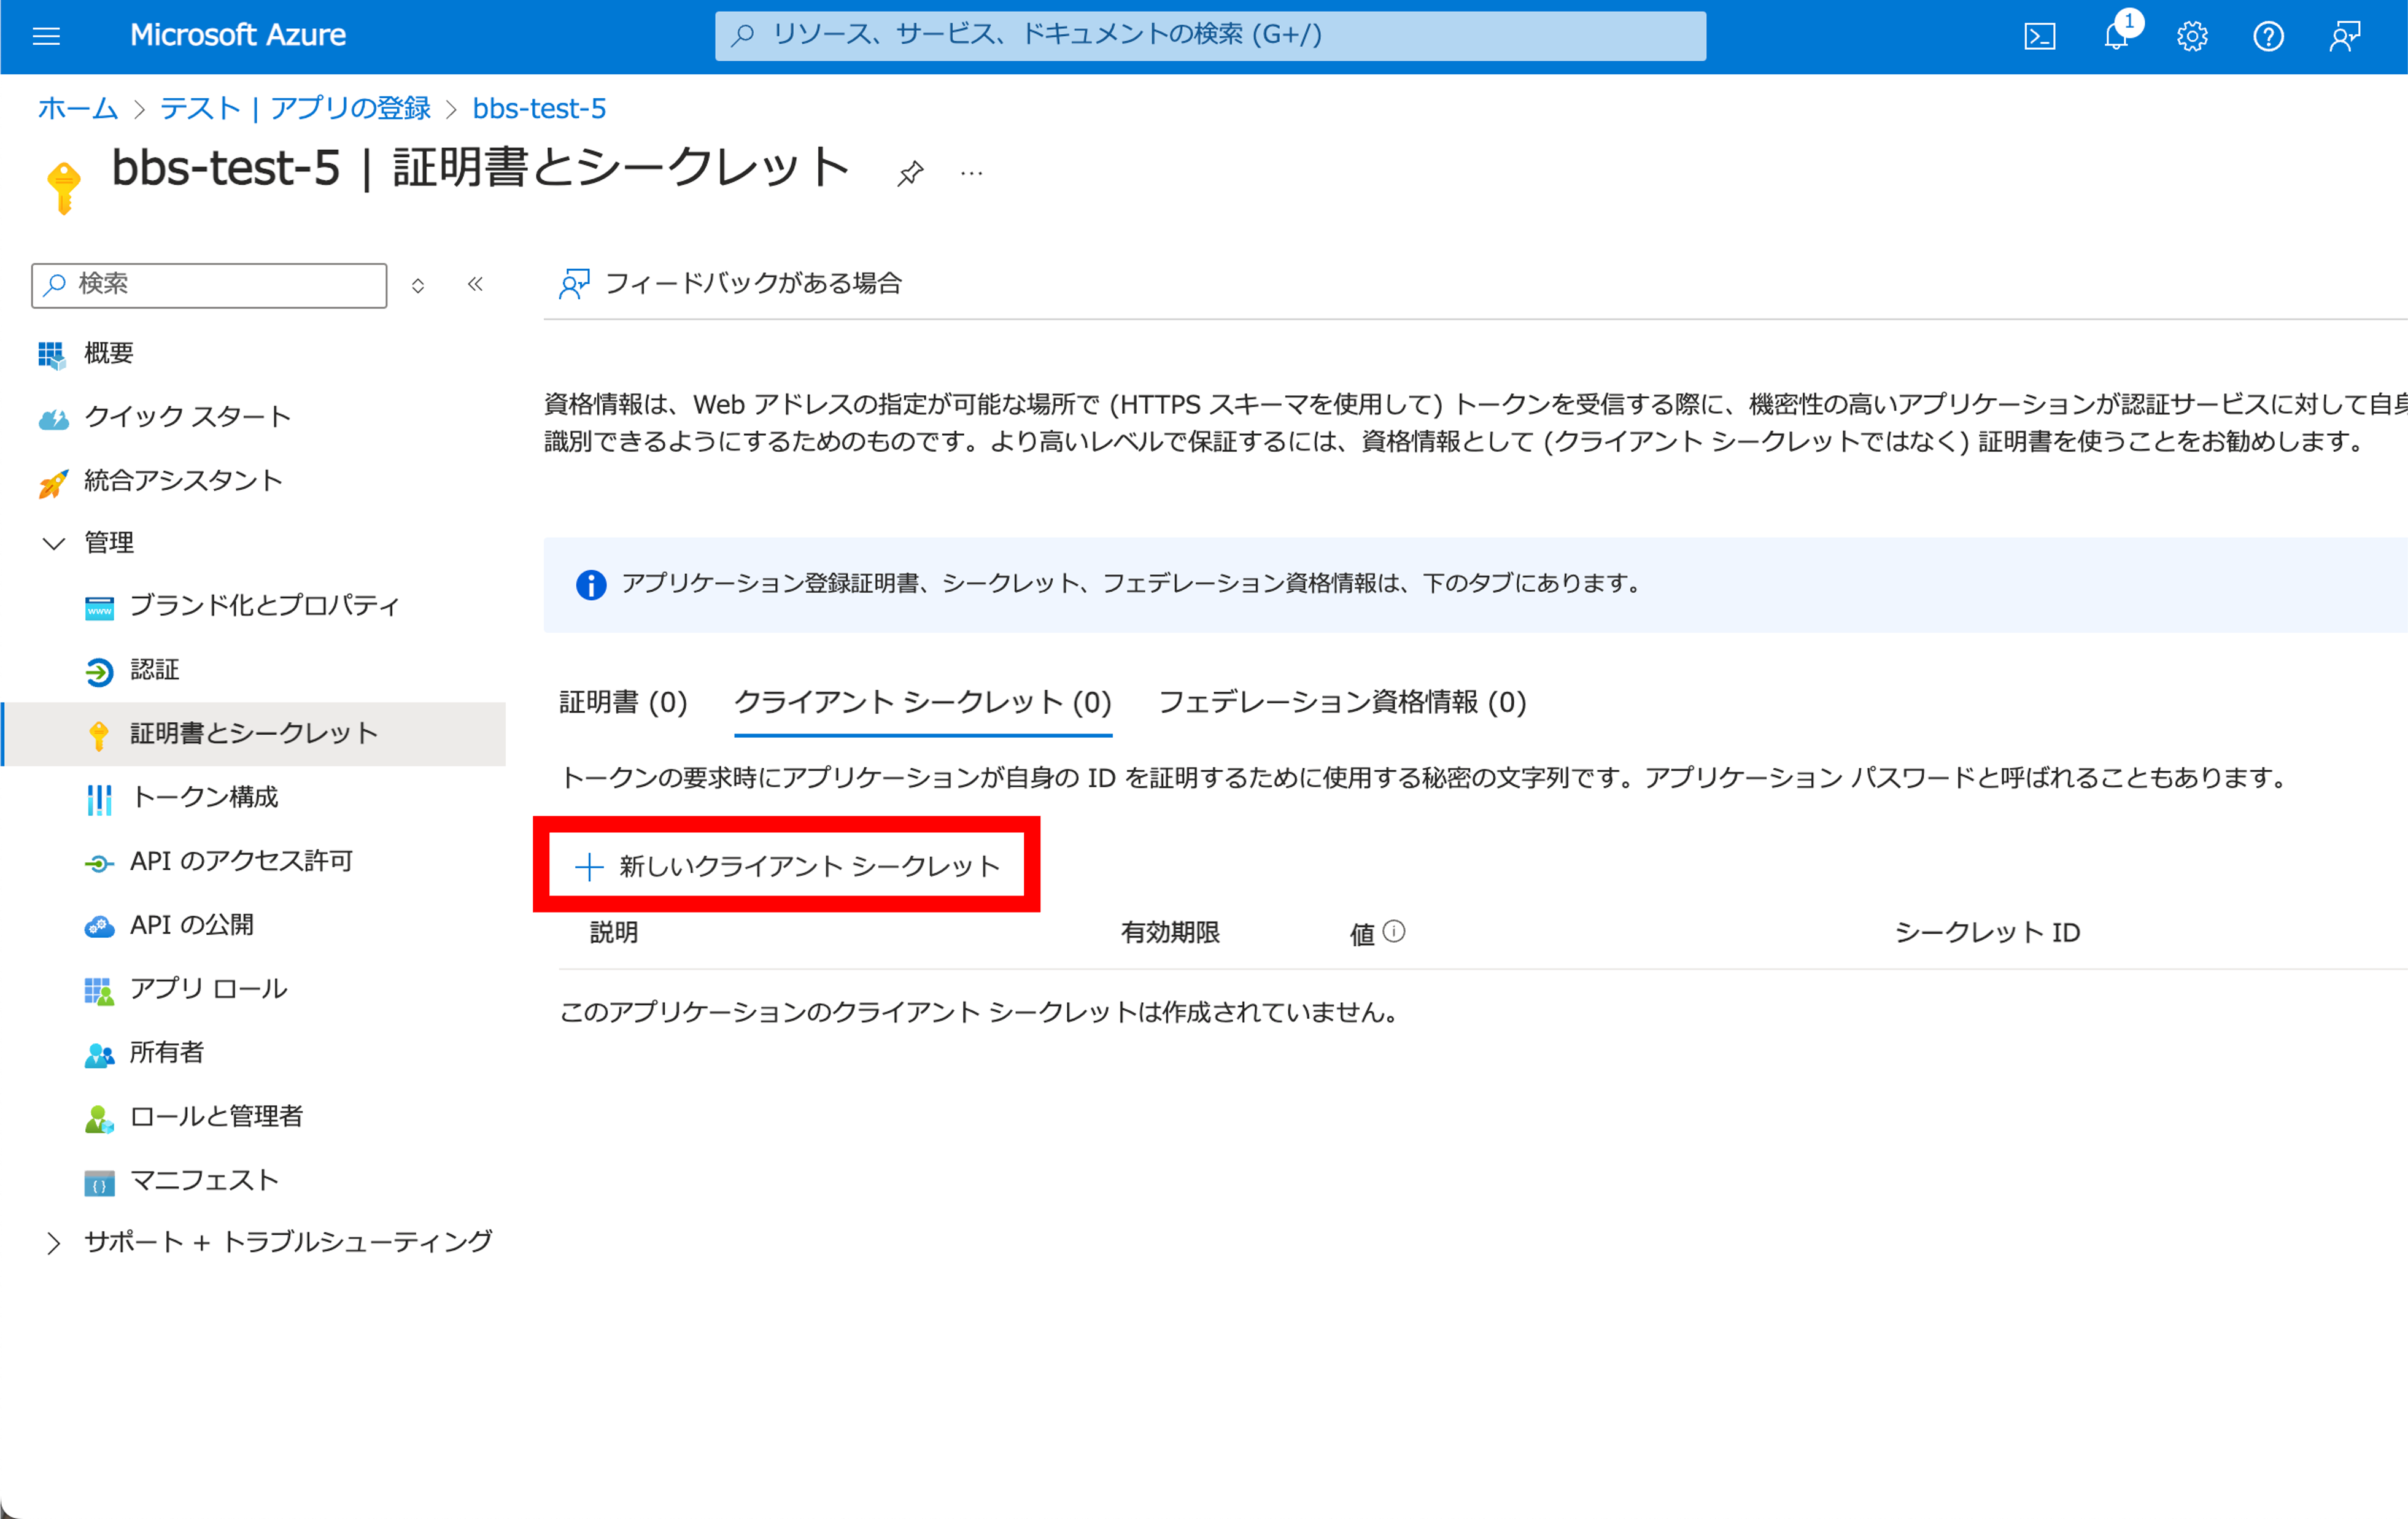Switch to the 証明書 (0) tab

[x=623, y=702]
